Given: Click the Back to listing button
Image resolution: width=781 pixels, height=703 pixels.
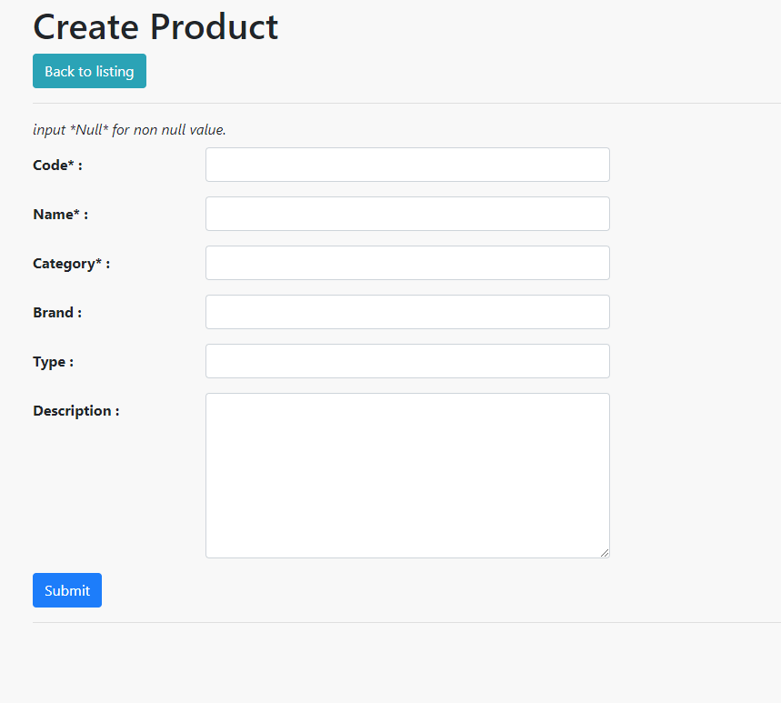Looking at the screenshot, I should click(x=89, y=71).
